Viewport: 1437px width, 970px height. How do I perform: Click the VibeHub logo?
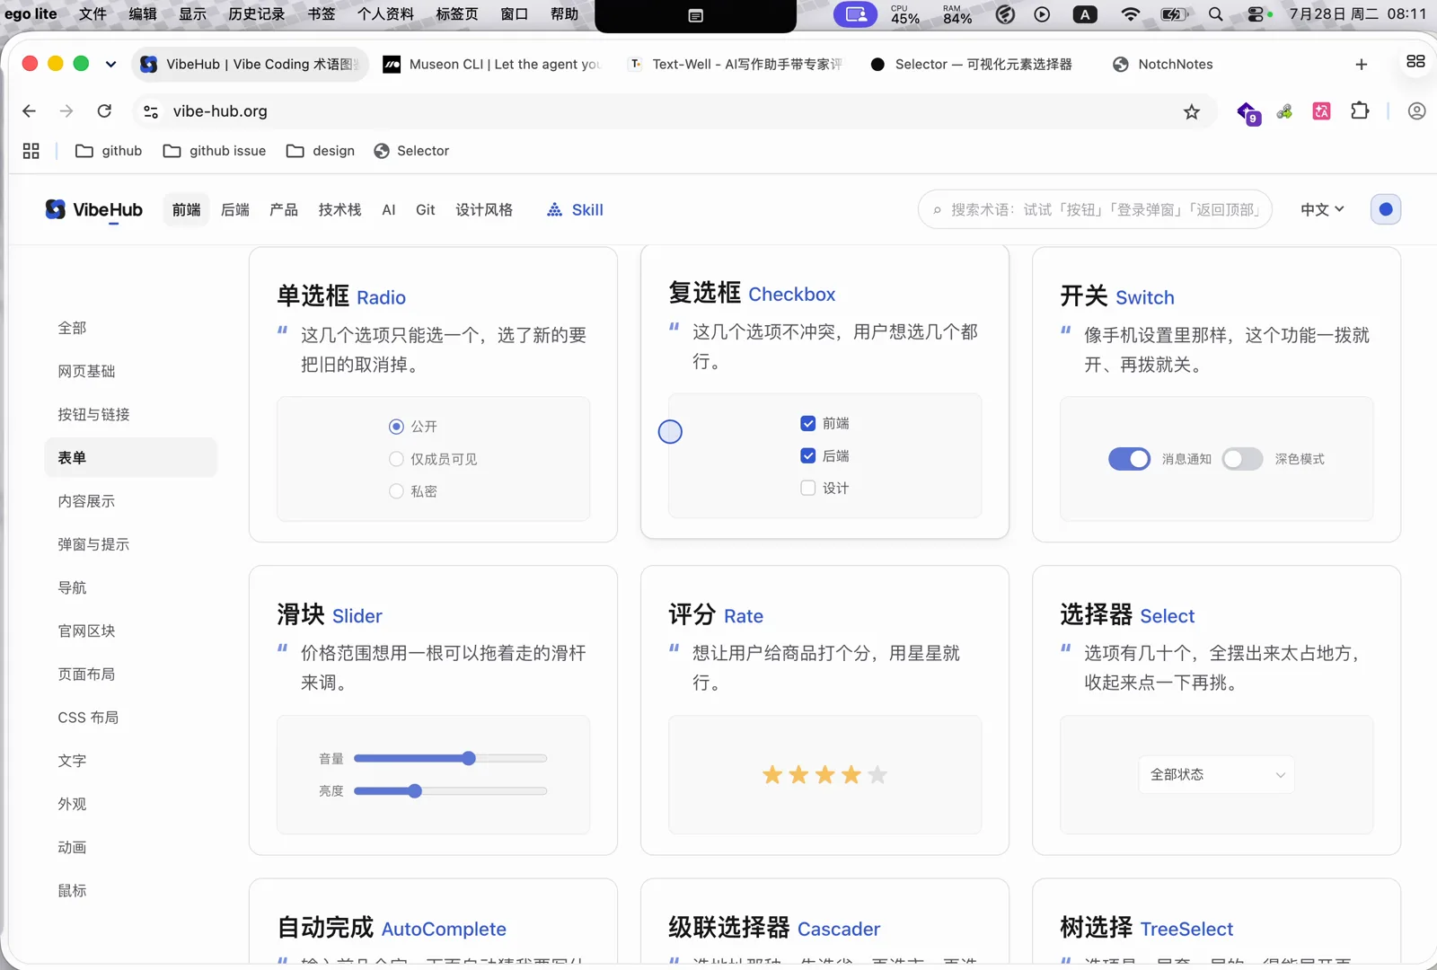pos(94,209)
